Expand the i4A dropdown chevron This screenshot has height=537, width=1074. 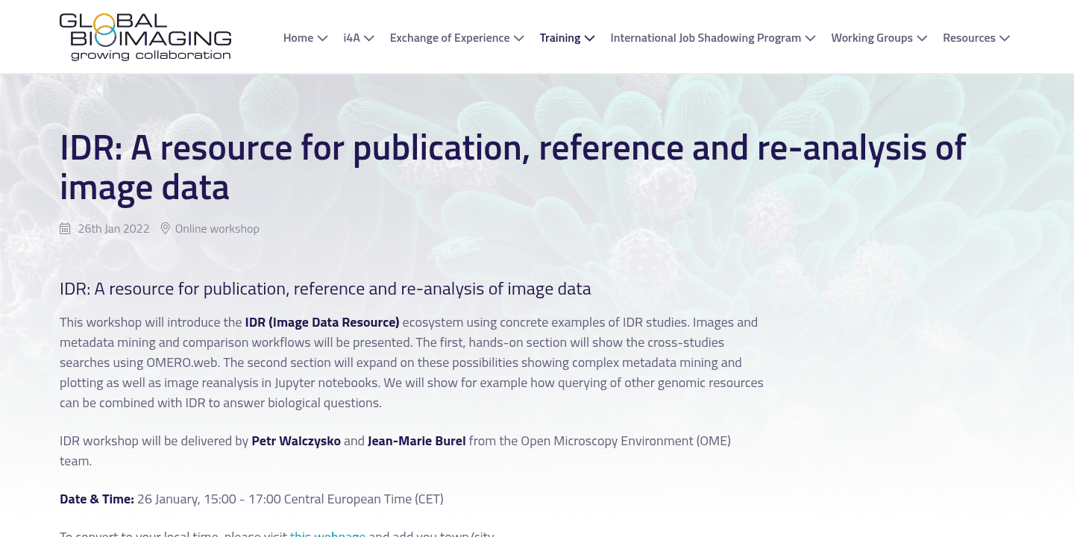point(368,38)
